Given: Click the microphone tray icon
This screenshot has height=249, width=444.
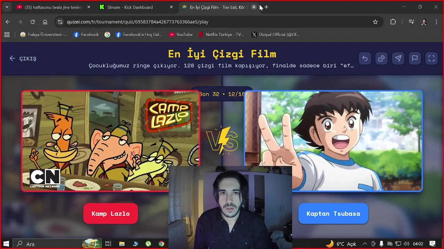Looking at the screenshot, I should [x=382, y=244].
